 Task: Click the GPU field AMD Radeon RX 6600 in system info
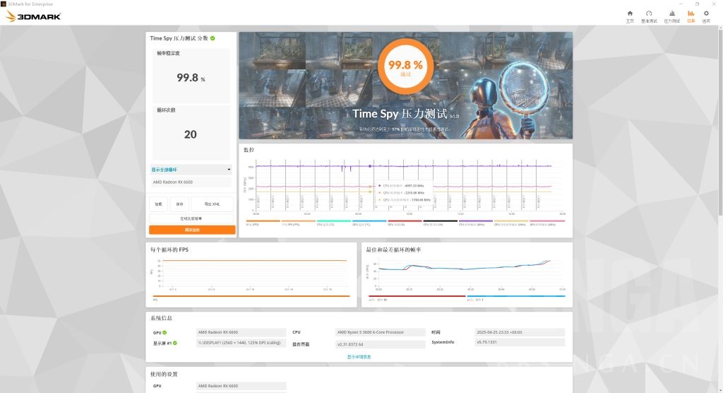[241, 332]
